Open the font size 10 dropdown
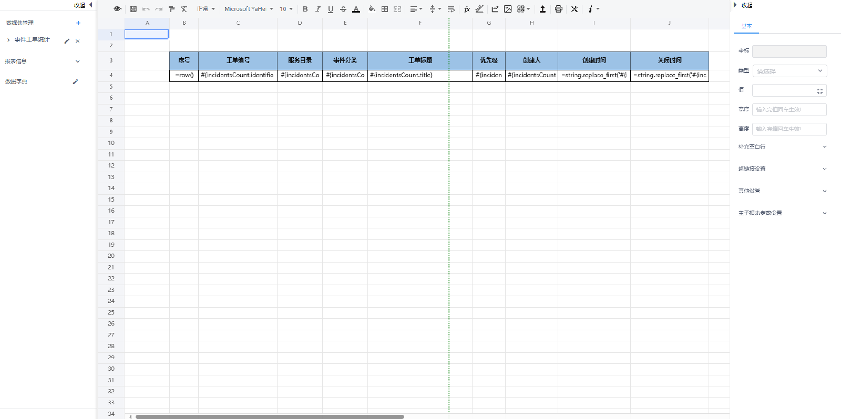Image resolution: width=841 pixels, height=419 pixels. click(286, 9)
